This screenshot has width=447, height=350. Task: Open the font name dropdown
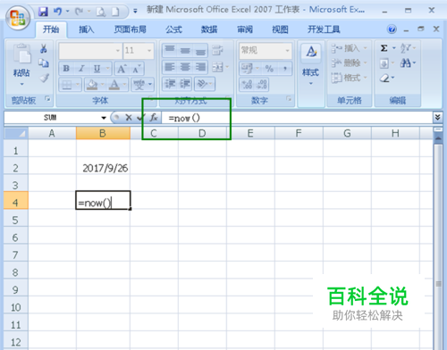(118, 50)
